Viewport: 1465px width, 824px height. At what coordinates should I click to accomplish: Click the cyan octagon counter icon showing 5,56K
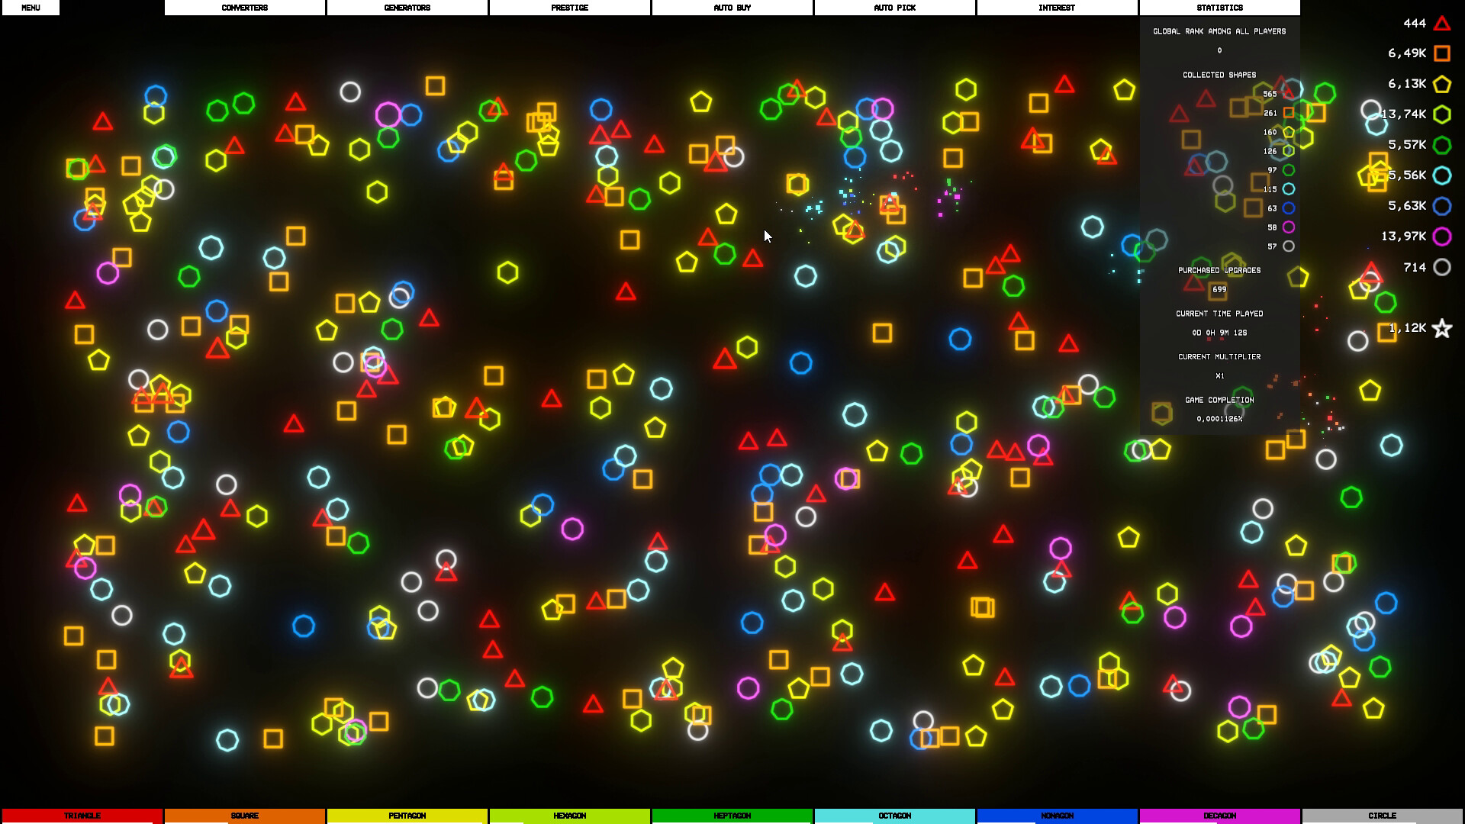tap(1441, 175)
